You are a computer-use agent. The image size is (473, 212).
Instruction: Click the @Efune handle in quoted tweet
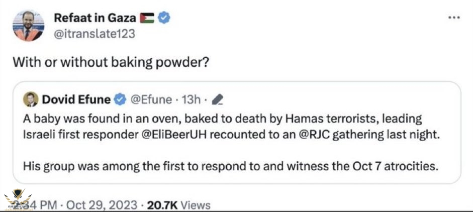point(152,99)
